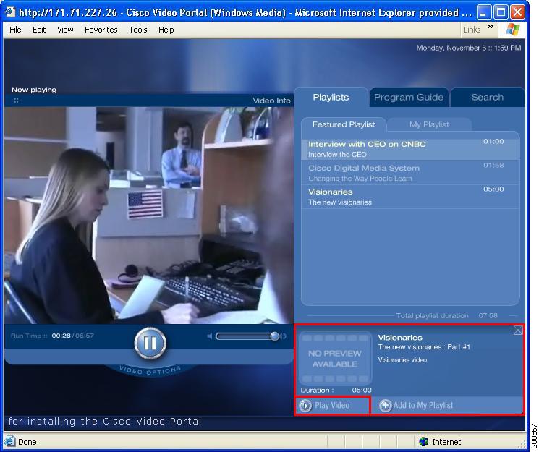Viewport: 539px width, 452px height.
Task: Click the plus icon for Add to My Playlist
Action: [x=385, y=406]
